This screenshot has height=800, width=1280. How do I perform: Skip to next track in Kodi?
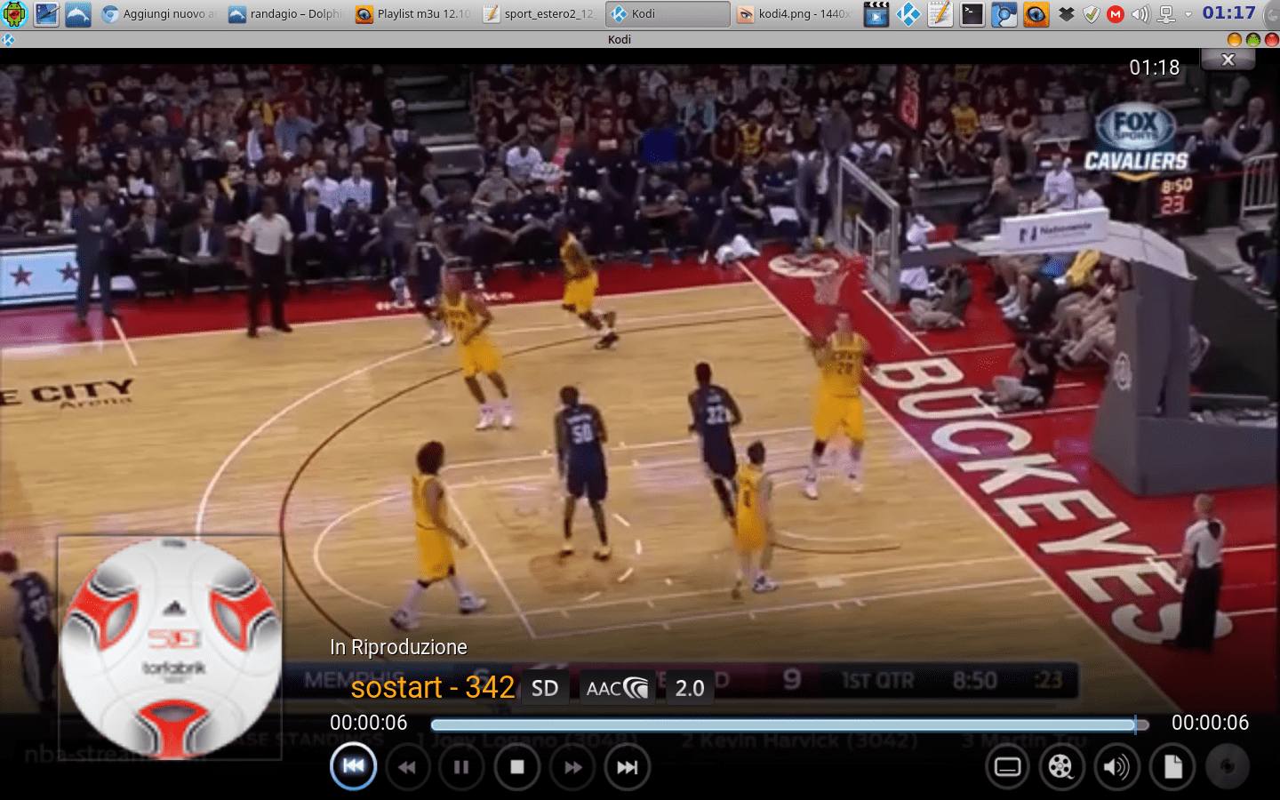pos(627,767)
